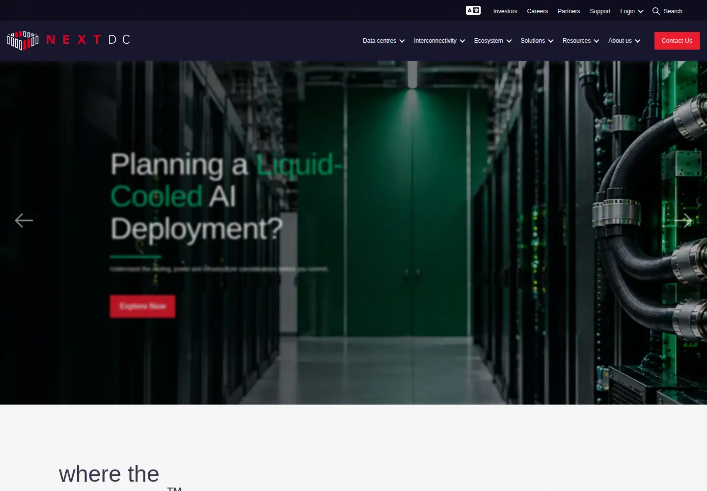Expand the About us menu
Screen dimensions: 707x491
625,41
